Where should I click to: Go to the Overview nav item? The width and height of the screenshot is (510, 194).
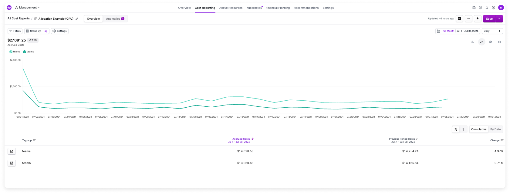click(184, 8)
